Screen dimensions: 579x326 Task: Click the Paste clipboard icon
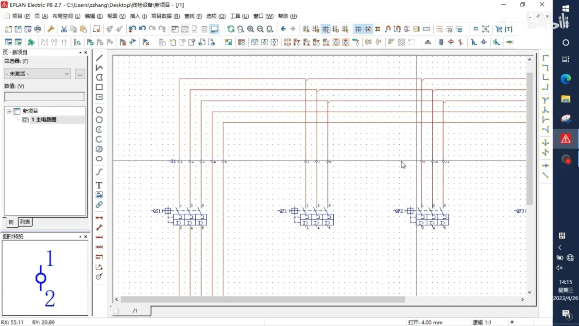point(84,29)
